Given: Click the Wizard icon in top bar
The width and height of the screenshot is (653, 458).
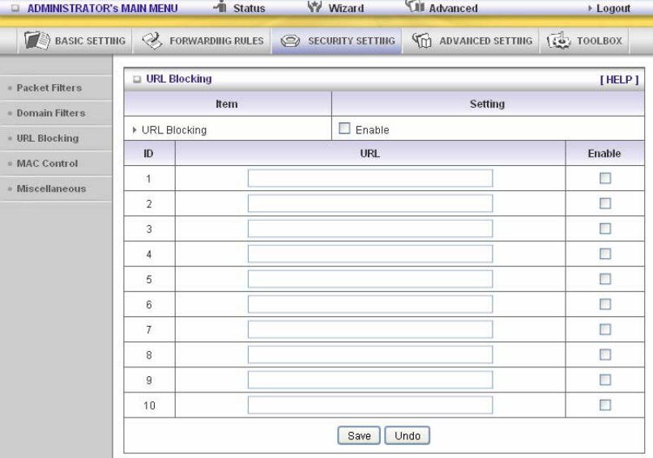Looking at the screenshot, I should 315,6.
